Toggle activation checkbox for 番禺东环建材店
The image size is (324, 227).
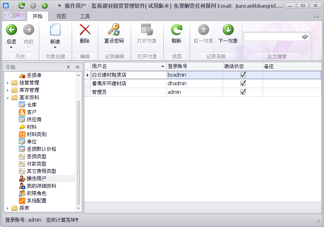point(243,84)
